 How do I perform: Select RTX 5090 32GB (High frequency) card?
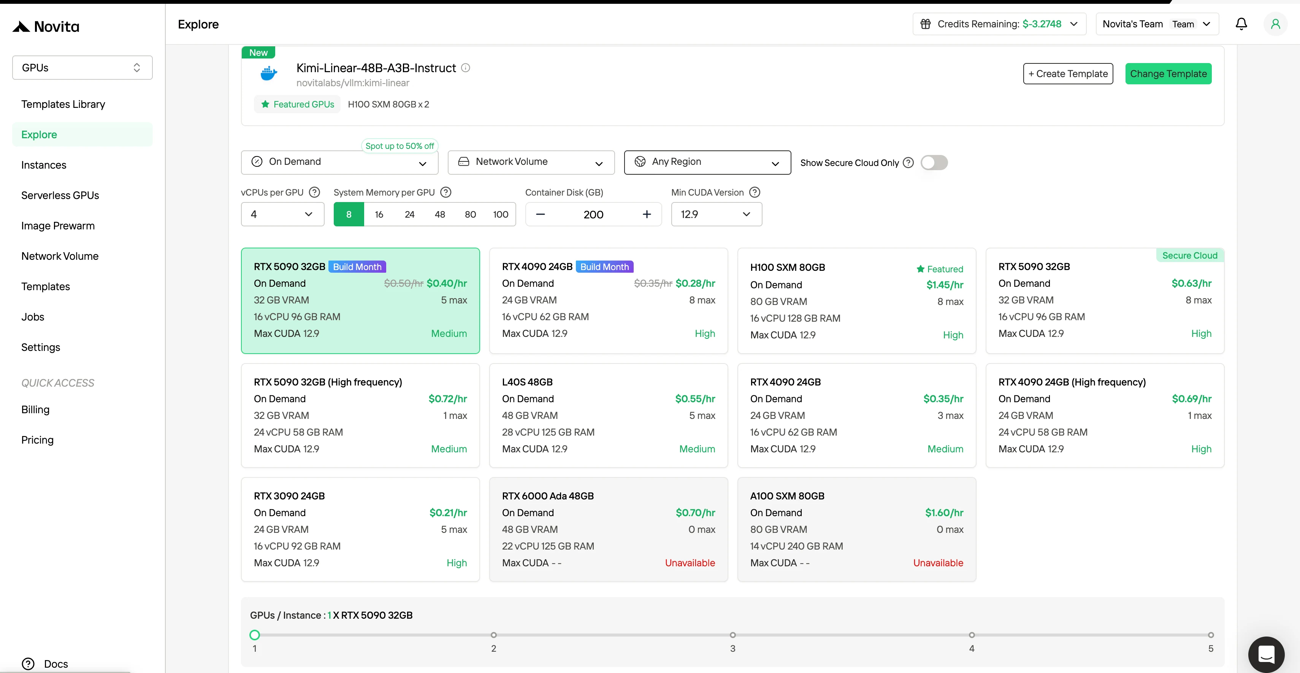[360, 415]
